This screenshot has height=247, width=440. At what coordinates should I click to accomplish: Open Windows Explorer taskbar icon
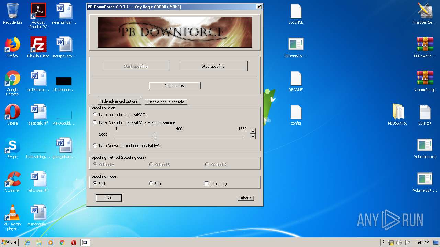click(x=39, y=243)
